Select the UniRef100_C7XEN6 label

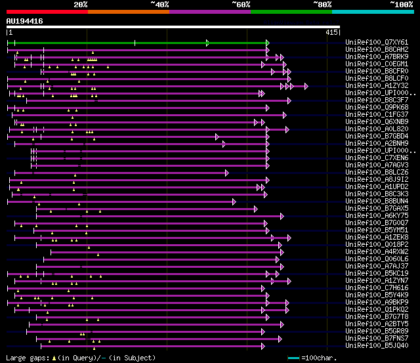[x=377, y=158]
